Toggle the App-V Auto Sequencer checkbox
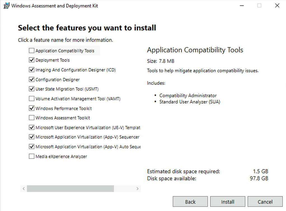The image size is (286, 211). 32,147
